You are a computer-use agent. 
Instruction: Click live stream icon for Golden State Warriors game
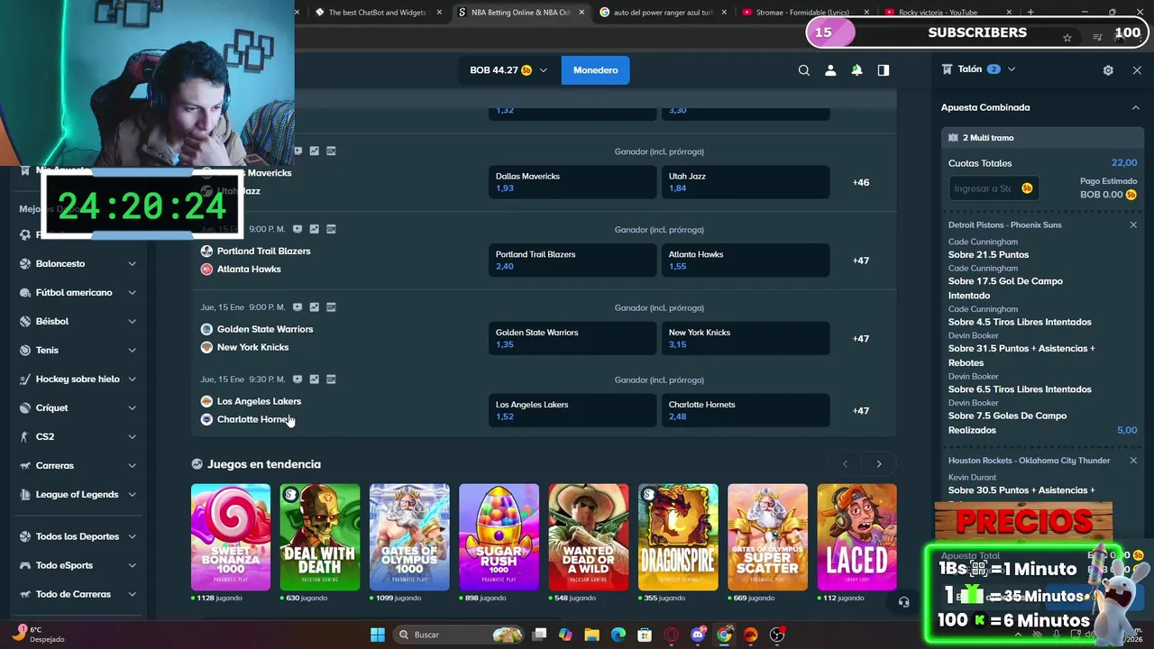pyautogui.click(x=298, y=307)
